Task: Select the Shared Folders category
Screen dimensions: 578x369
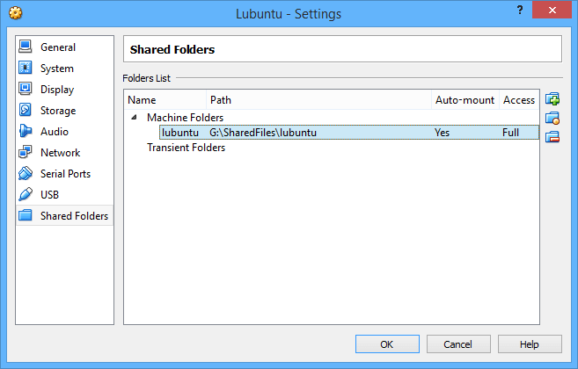Action: coord(74,216)
